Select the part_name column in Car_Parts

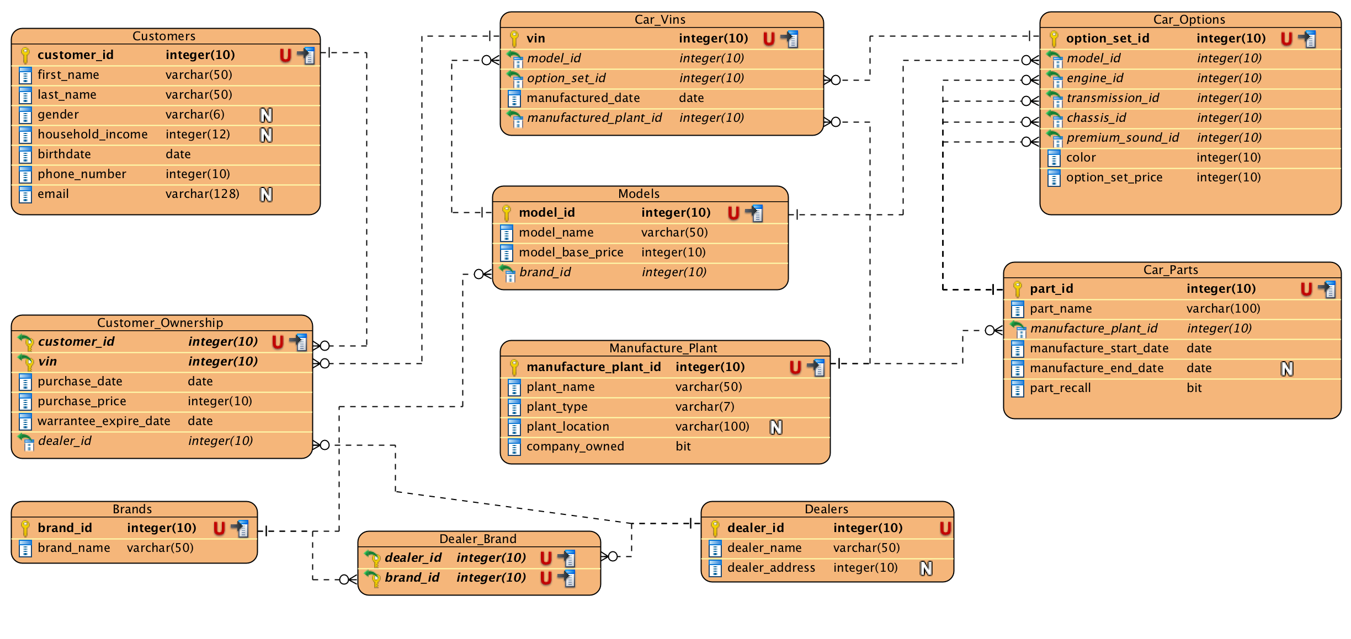1172,309
